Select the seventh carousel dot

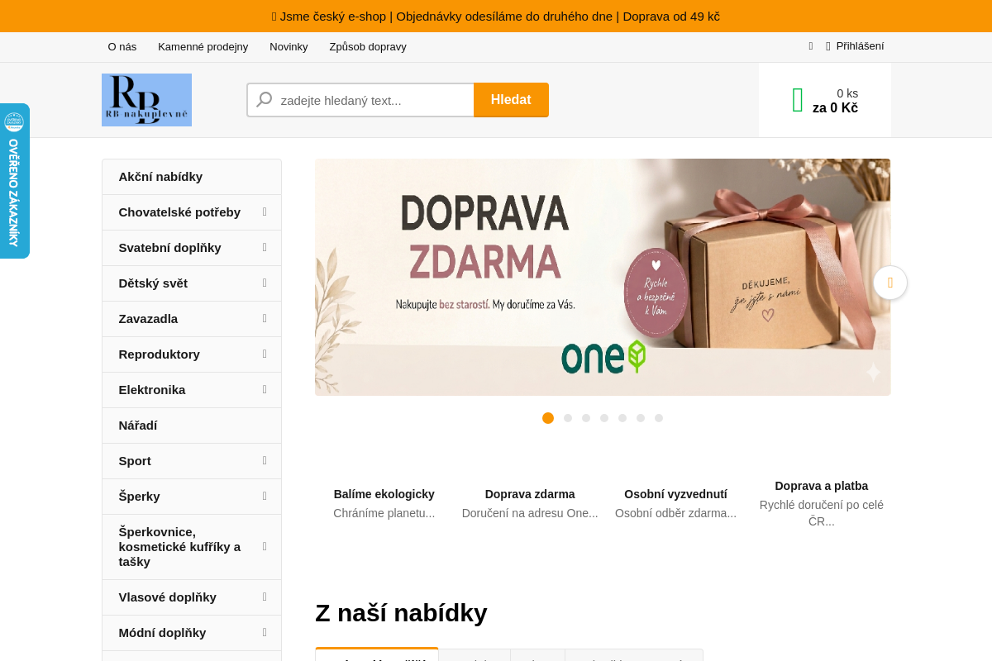pos(659,418)
